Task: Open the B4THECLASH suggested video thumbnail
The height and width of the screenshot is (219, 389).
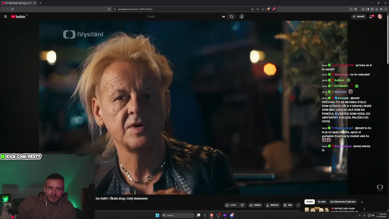Action: (317, 210)
